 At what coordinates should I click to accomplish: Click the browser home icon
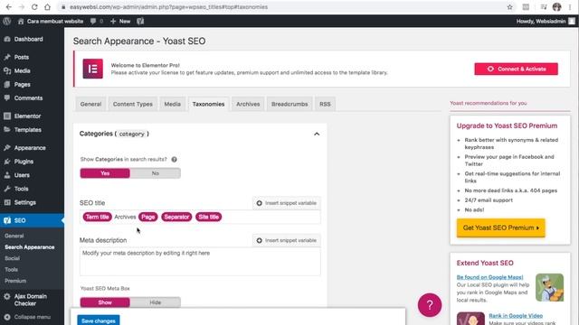pos(47,7)
